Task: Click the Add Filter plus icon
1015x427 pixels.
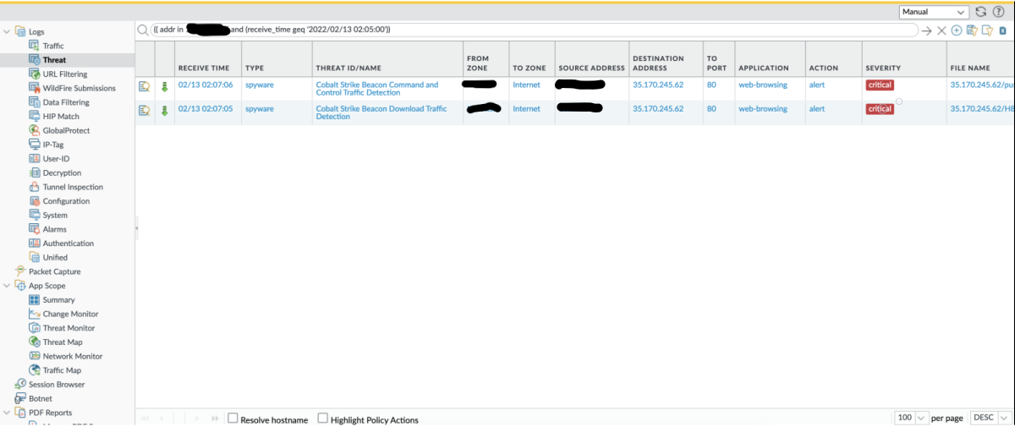Action: point(957,30)
